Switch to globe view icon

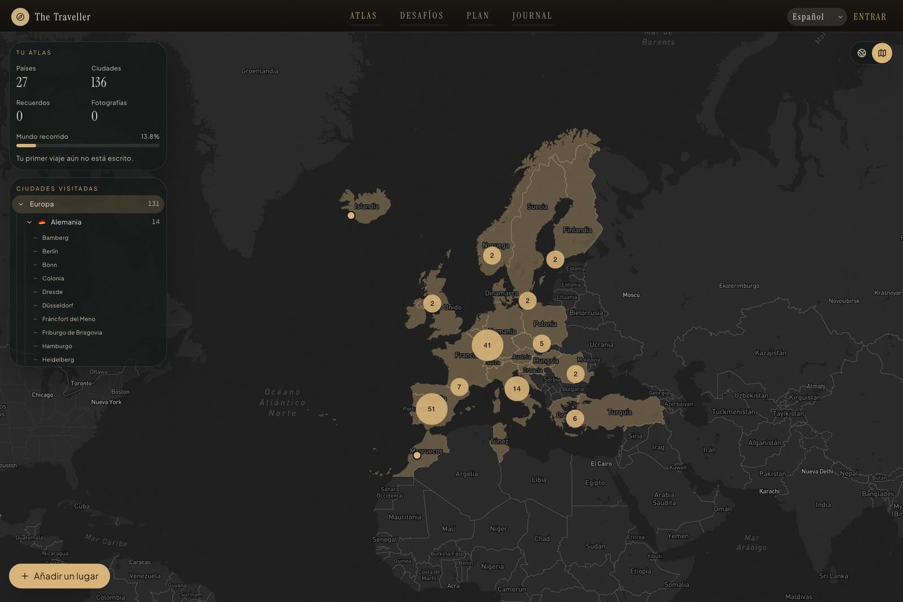point(862,53)
